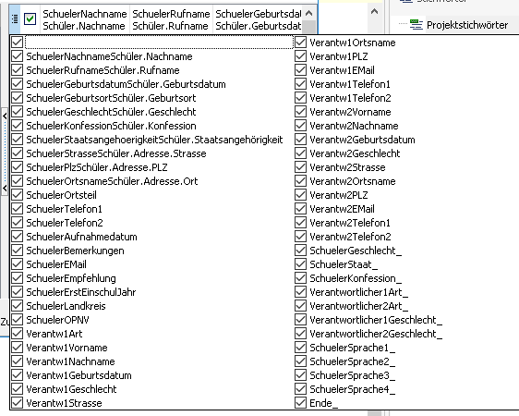This screenshot has height=416, width=519.
Task: Toggle SchuelerSprache1_ checkbox
Action: (300, 348)
